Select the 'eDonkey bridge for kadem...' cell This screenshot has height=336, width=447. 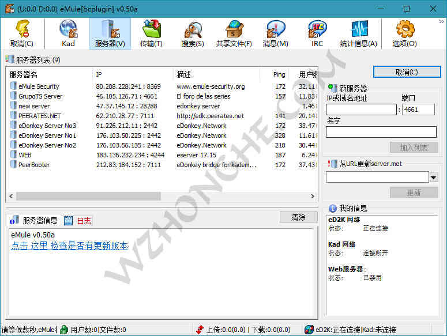pyautogui.click(x=216, y=165)
